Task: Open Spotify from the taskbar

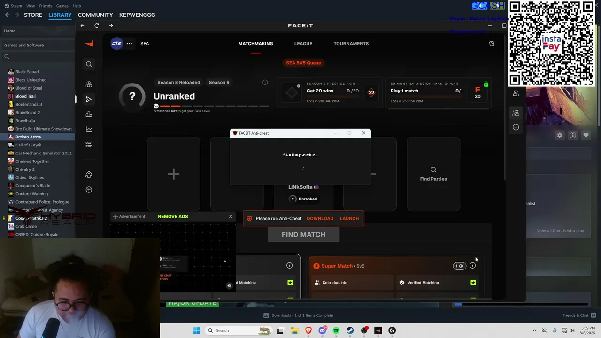Action: (336, 330)
